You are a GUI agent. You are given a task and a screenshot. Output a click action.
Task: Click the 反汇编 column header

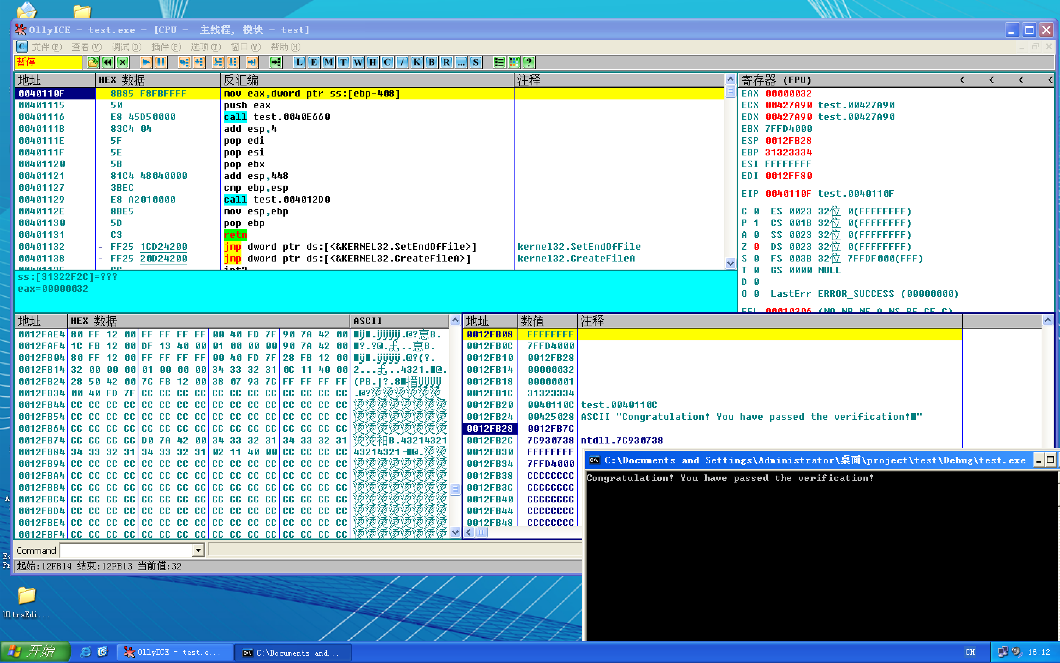pos(367,80)
